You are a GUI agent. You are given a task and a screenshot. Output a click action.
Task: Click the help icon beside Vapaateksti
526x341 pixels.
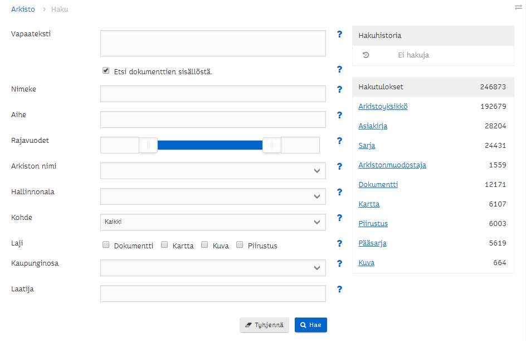point(339,34)
